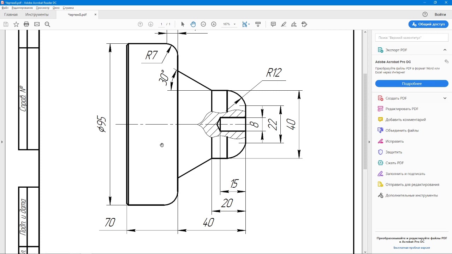Open Файл menu
The width and height of the screenshot is (452, 254).
click(x=5, y=8)
